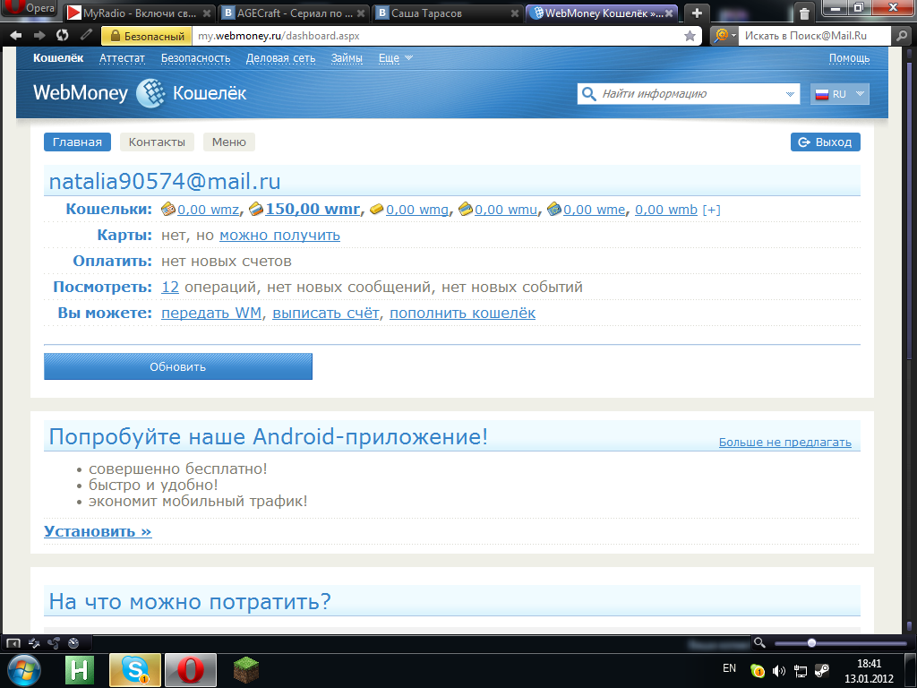Click the WMZ wallet icon
917x688 pixels.
[x=167, y=209]
